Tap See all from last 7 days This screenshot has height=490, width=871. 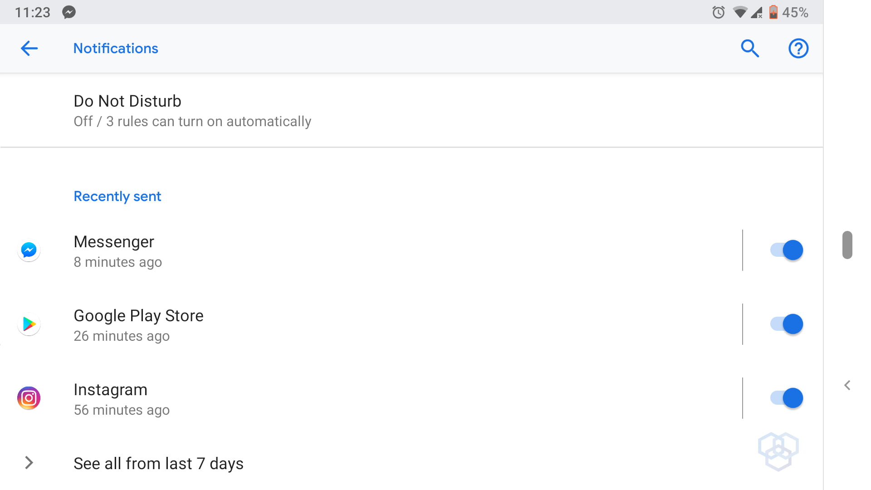pos(158,464)
